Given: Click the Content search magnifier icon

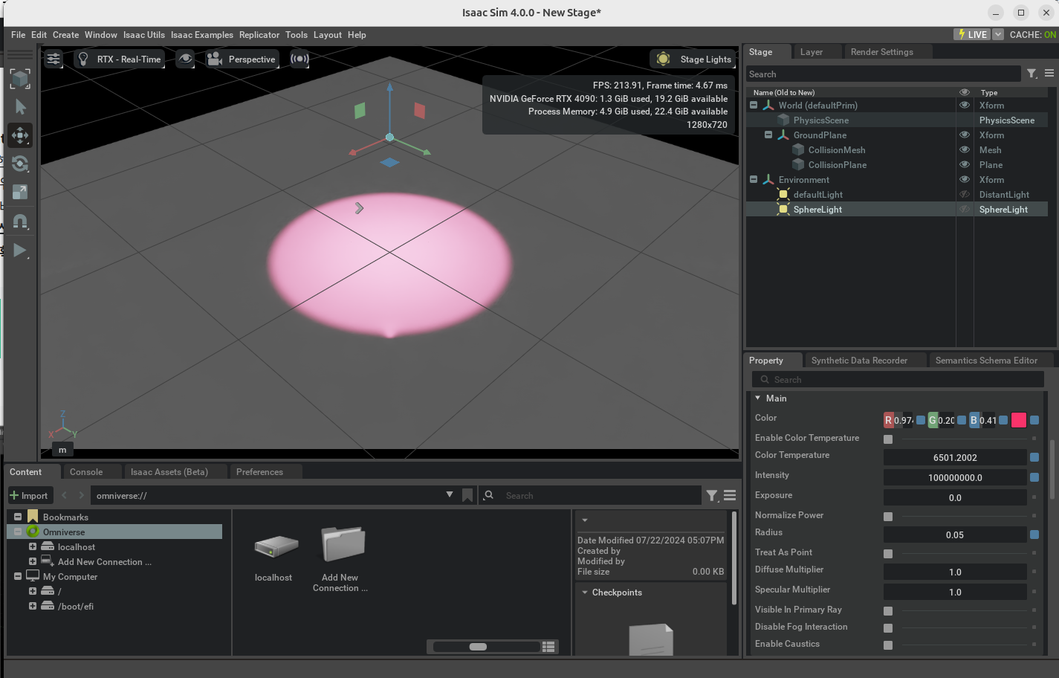Looking at the screenshot, I should tap(489, 495).
